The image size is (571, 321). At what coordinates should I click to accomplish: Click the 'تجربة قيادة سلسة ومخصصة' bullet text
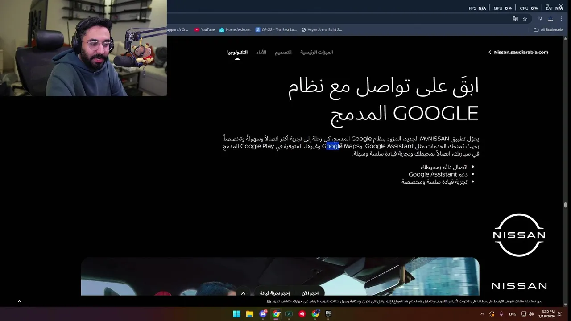coord(434,182)
